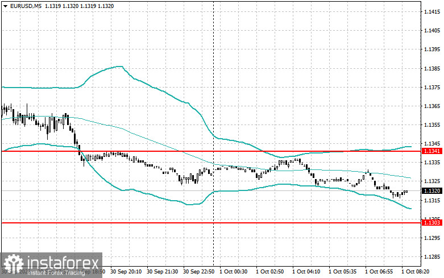
Task: Select the 1.1395 price scale value
Action: (x=432, y=49)
